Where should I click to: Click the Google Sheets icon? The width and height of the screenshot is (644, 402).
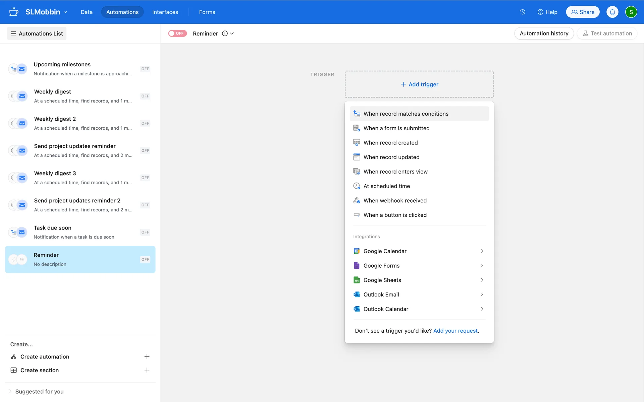357,280
